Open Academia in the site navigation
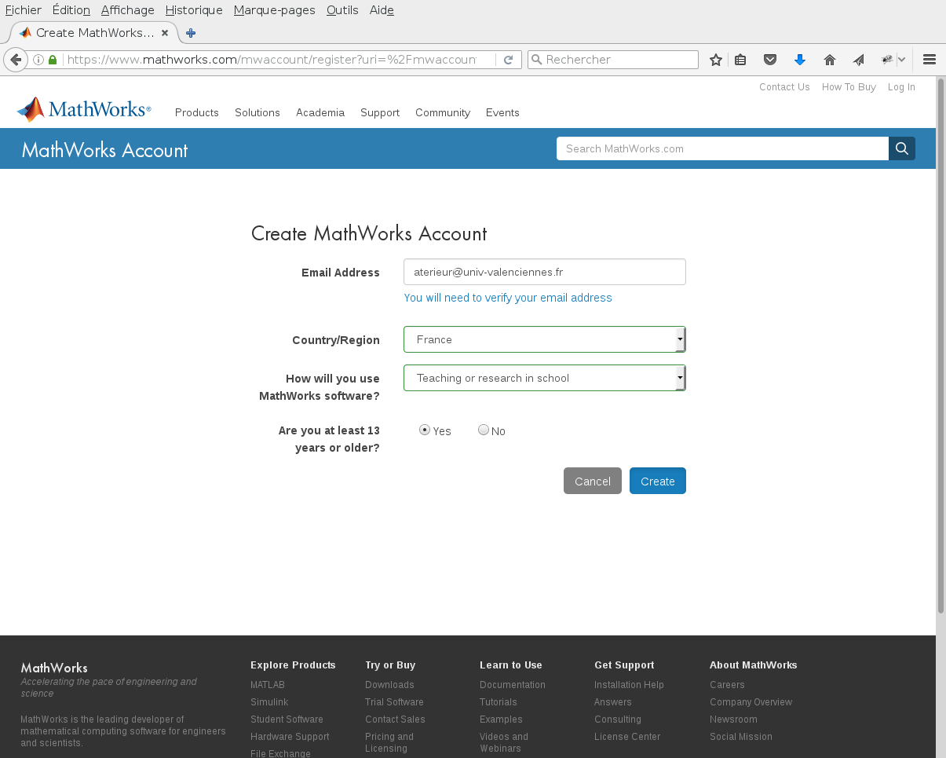 click(x=320, y=112)
